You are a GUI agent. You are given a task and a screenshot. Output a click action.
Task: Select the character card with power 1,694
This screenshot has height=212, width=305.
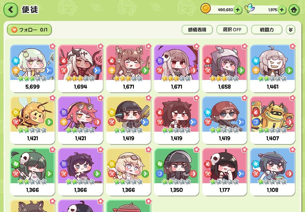[x=80, y=68]
